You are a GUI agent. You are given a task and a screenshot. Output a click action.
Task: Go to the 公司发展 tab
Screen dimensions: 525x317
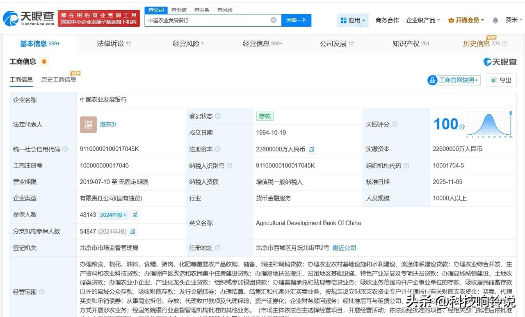click(337, 44)
